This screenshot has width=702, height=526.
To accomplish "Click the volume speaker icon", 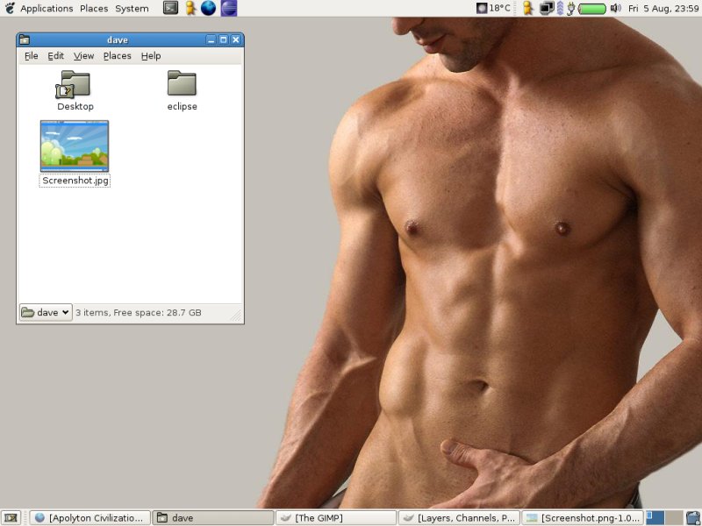I will click(x=615, y=8).
